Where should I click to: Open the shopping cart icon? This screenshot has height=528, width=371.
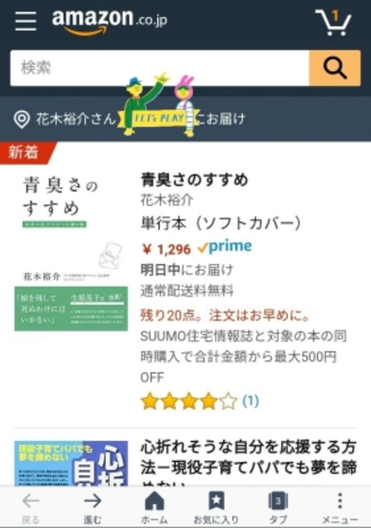[333, 22]
